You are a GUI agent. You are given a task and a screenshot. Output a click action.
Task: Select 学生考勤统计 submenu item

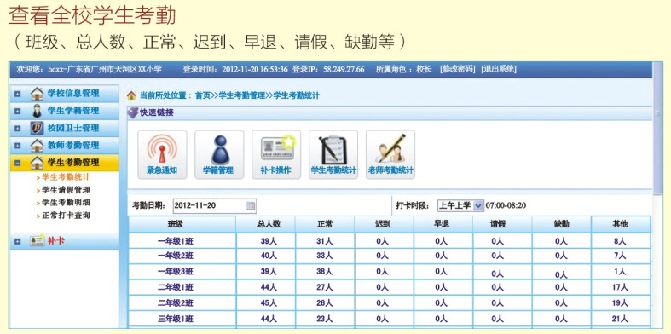[66, 177]
